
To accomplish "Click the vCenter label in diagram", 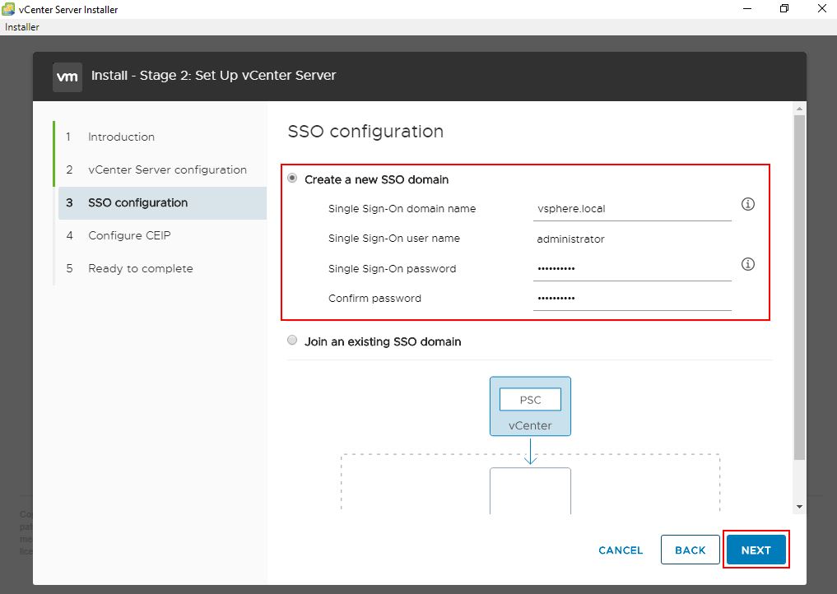I will tap(530, 425).
